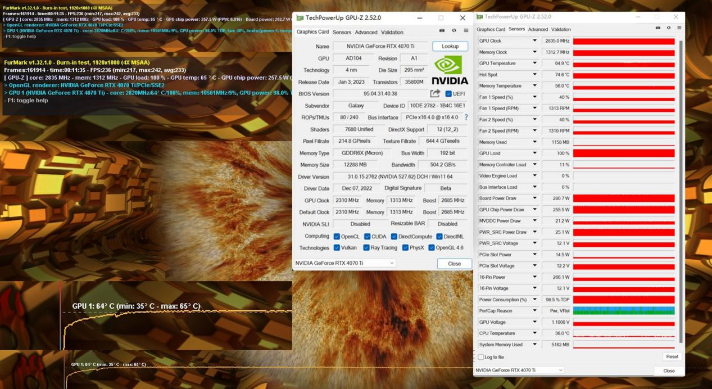Open the Memory Used sensor dropdown arrow
712x389 pixels.
coord(534,142)
